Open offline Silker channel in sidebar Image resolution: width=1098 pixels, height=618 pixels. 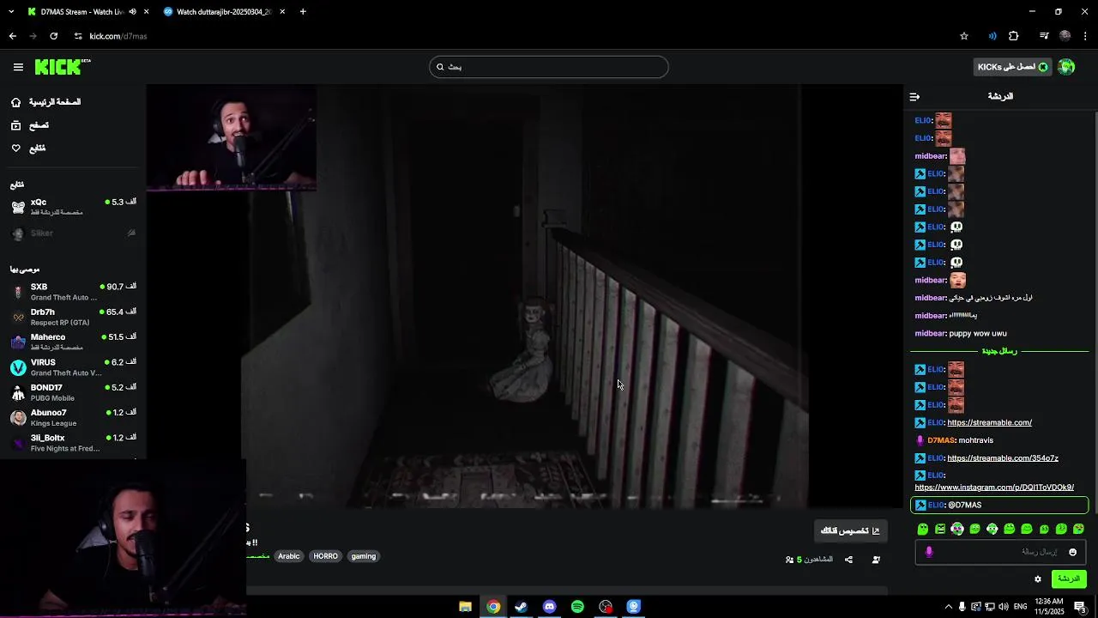[73, 233]
